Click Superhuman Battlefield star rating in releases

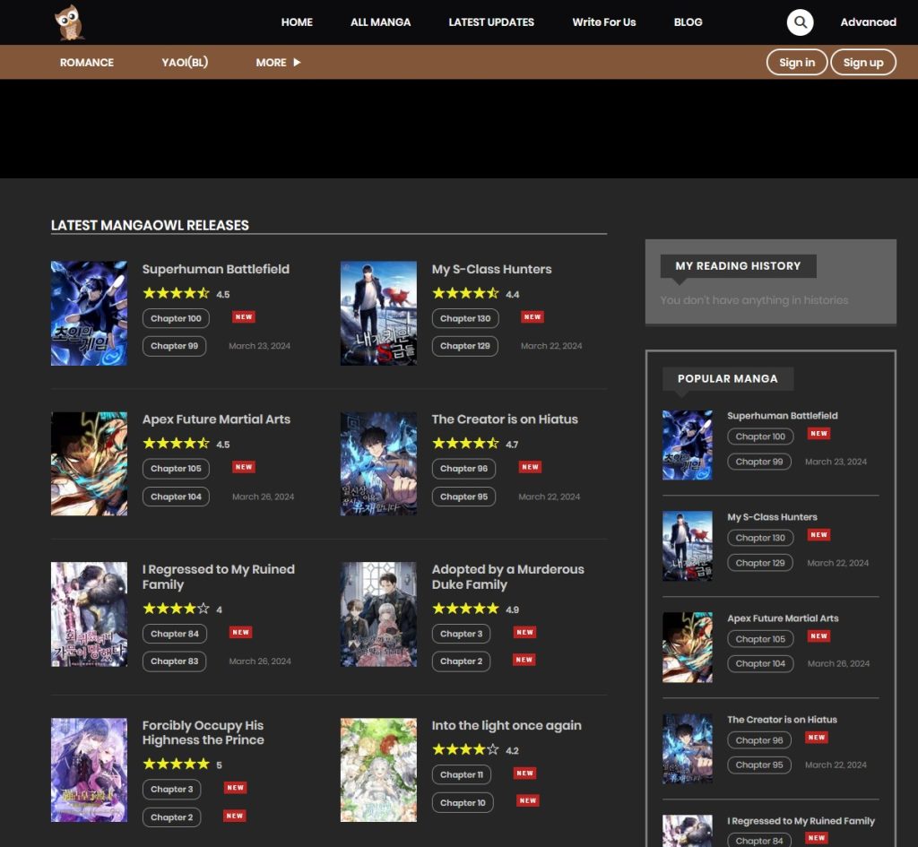(x=176, y=293)
